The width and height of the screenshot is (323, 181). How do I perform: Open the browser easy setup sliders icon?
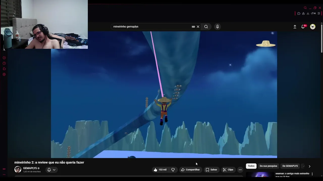pyautogui.click(x=319, y=14)
